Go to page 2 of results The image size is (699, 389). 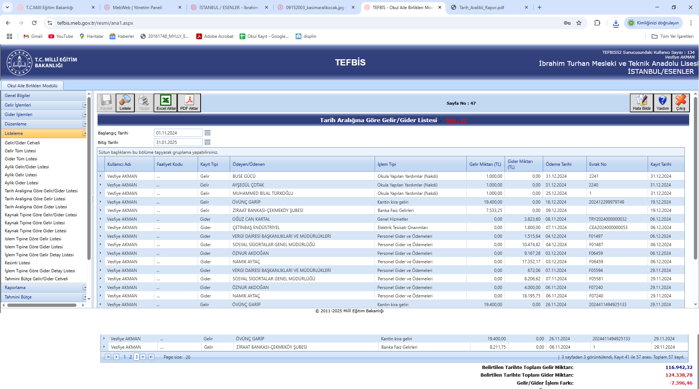pos(130,357)
